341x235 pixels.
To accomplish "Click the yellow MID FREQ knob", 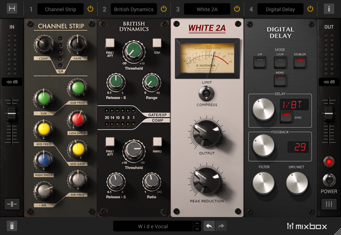I will 44,129.
